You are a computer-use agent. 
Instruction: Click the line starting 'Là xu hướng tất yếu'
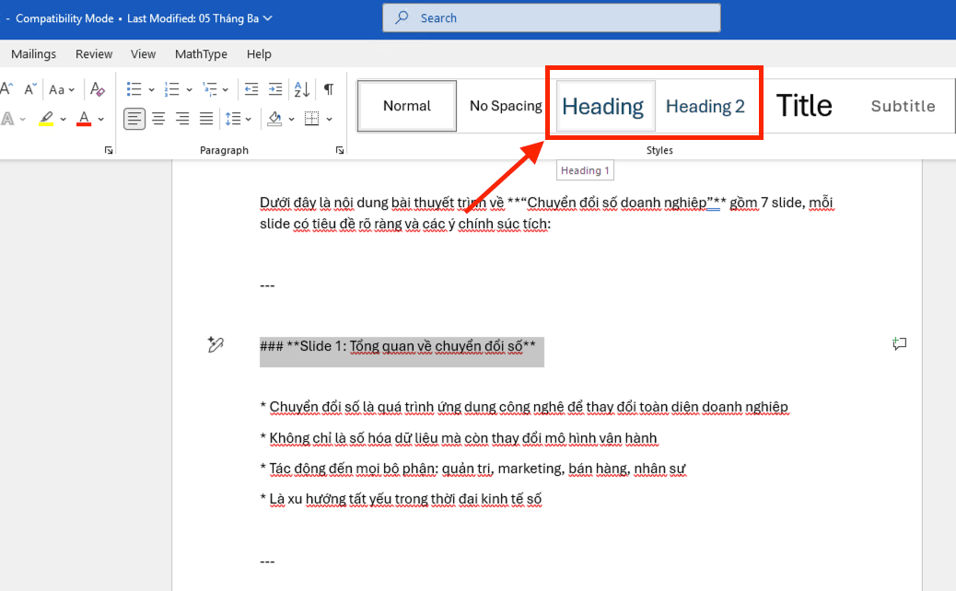tap(401, 499)
